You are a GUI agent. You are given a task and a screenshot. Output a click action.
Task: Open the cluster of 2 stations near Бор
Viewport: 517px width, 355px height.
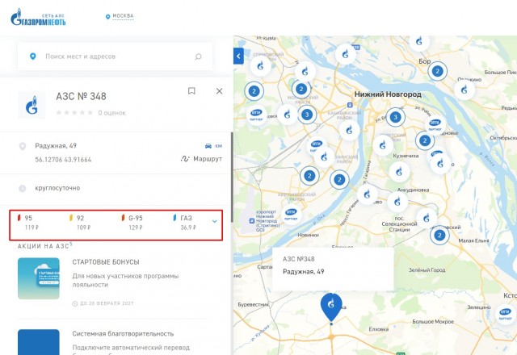tap(438, 71)
